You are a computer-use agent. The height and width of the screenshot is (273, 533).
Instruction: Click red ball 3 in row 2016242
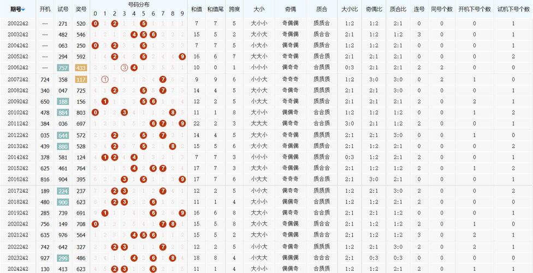click(x=124, y=179)
